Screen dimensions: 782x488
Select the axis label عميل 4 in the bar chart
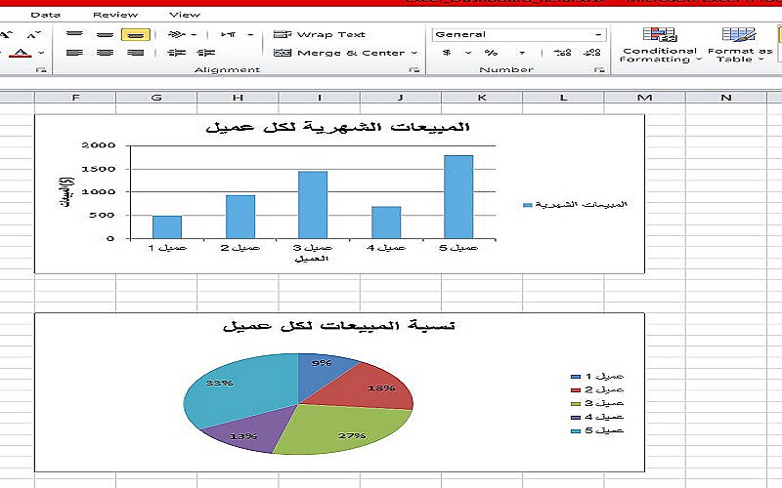coord(386,248)
